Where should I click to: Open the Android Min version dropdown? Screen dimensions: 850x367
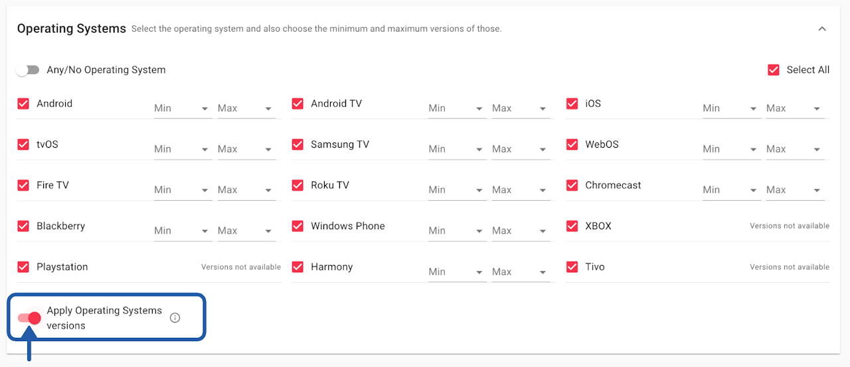click(x=182, y=109)
